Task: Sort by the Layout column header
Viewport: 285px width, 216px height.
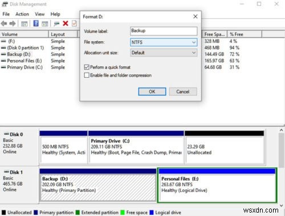Action: click(63, 34)
